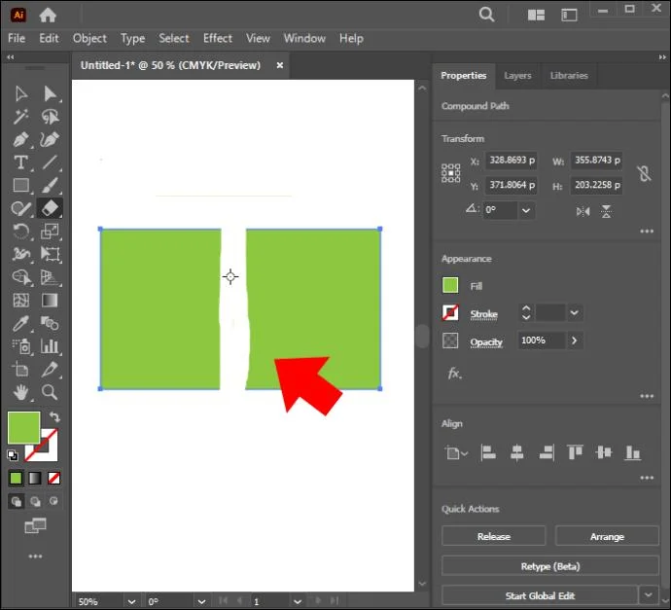
Task: Click the Retype (Beta) button
Action: coord(550,566)
